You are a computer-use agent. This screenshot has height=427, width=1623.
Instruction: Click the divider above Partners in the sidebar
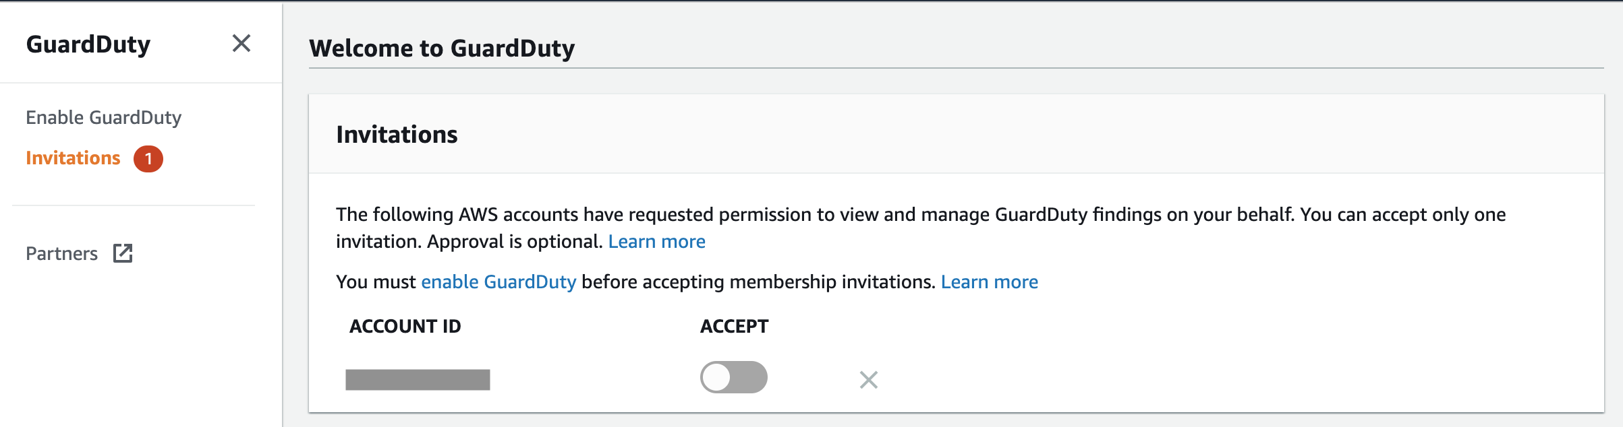[134, 205]
